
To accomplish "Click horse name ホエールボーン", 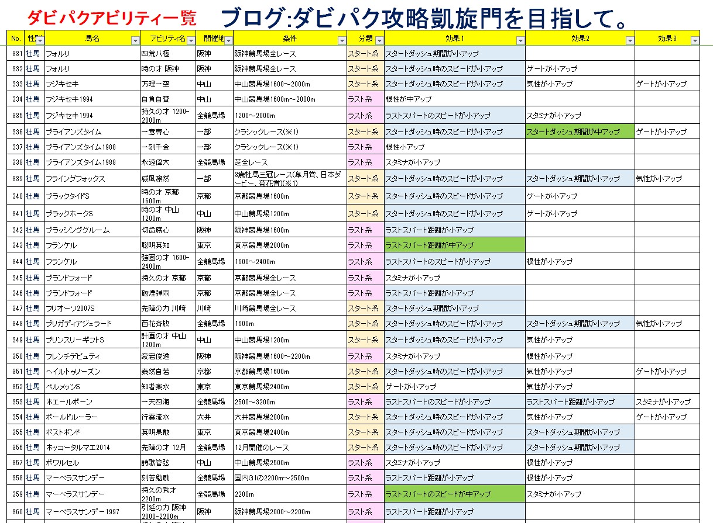I will (69, 401).
